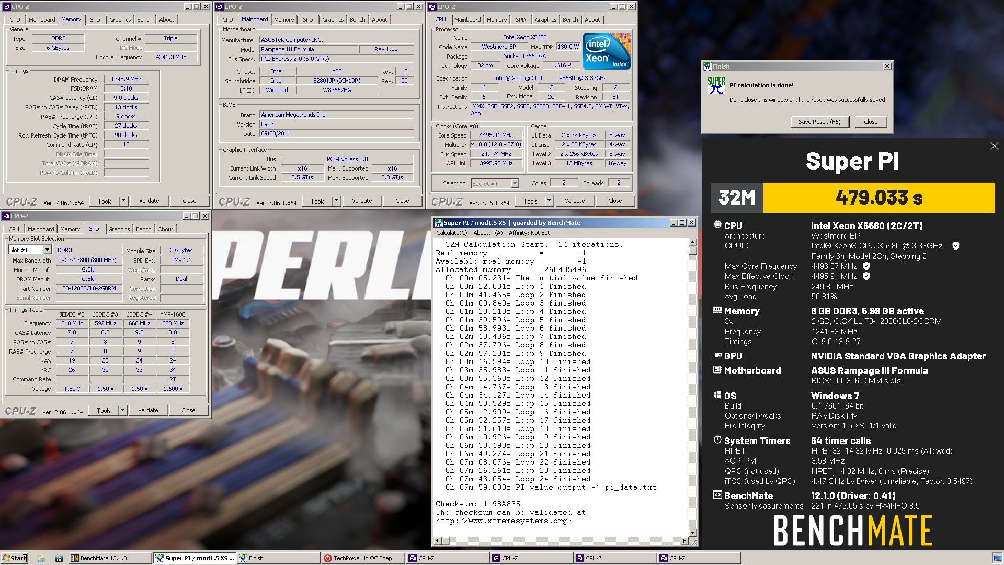The height and width of the screenshot is (565, 1004).
Task: Click the DRAM Frequency value 1248.9 MHz
Action: pos(126,79)
